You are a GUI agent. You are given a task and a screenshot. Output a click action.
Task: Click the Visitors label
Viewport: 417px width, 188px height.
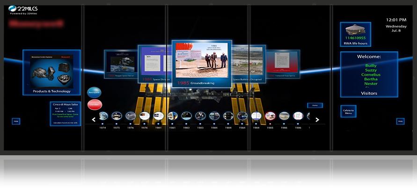pos(369,94)
